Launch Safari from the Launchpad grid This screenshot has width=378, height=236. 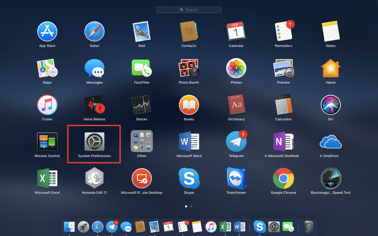94,32
